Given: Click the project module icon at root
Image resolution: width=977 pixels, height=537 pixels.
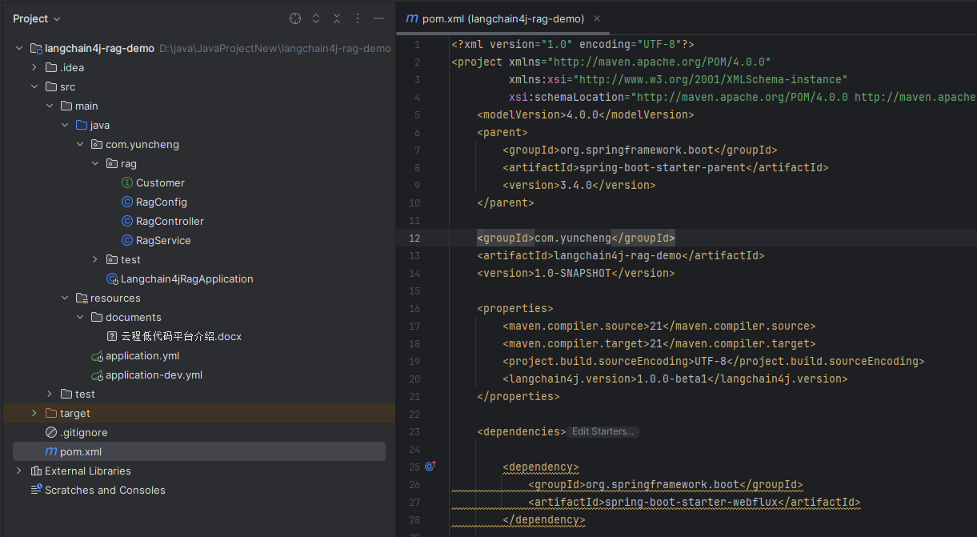Looking at the screenshot, I should pos(36,48).
